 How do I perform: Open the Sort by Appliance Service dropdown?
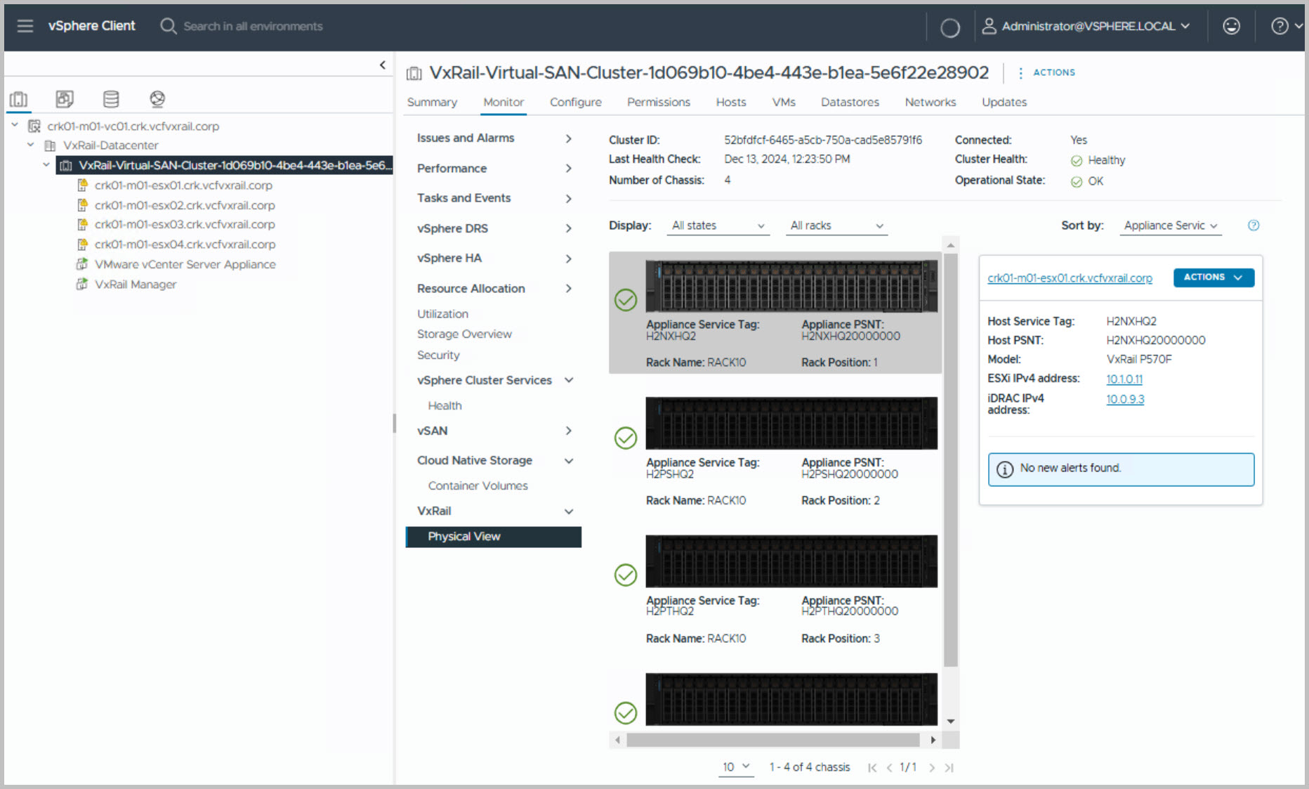pyautogui.click(x=1170, y=226)
